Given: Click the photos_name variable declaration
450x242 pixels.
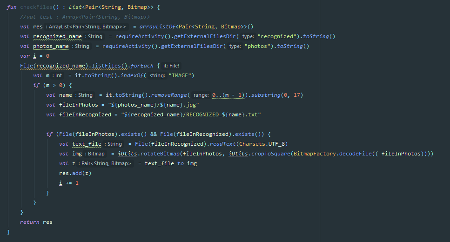Looking at the screenshot, I should [51, 46].
